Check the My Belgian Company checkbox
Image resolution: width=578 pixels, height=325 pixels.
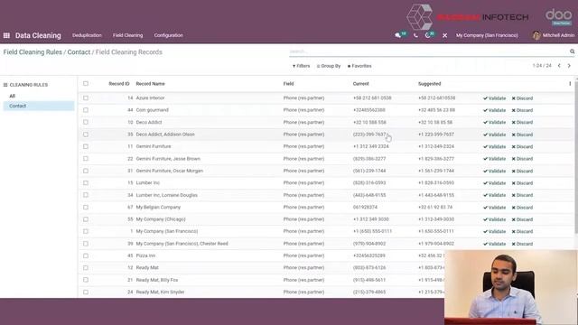[x=86, y=208]
